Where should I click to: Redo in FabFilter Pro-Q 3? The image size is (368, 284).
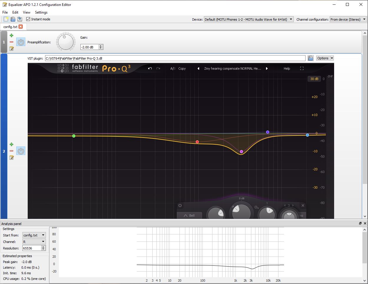point(158,68)
